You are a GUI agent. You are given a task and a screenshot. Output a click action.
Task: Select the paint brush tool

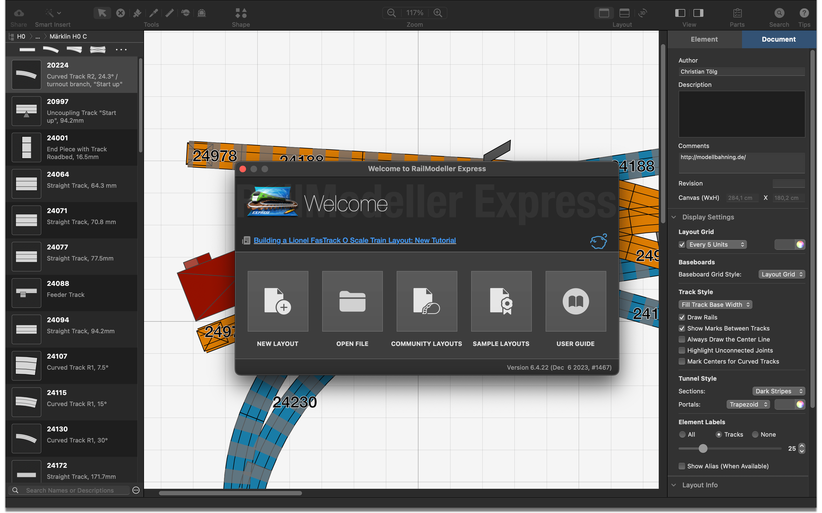[x=137, y=13]
